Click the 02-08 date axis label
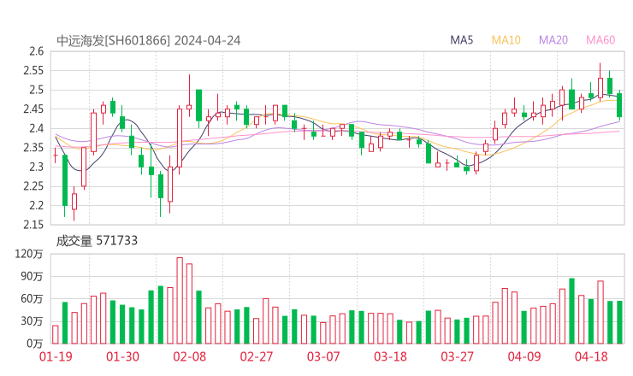This screenshot has height=376, width=633. click(x=190, y=356)
